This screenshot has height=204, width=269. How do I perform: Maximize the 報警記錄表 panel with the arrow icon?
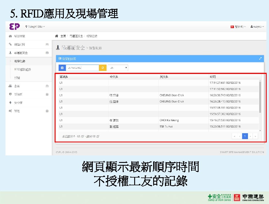click(260, 59)
